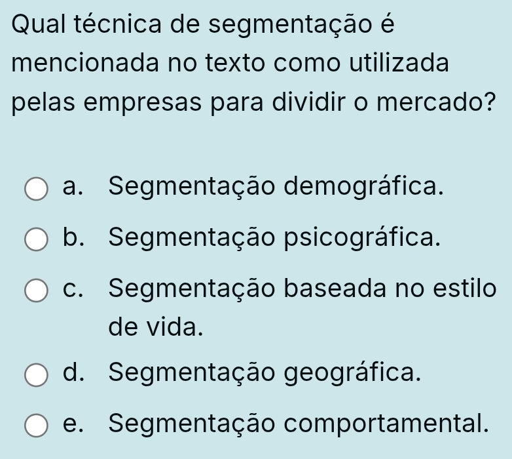Image resolution: width=512 pixels, height=459 pixels.
Task: Click the letter 'c.' option marker
Action: [76, 287]
